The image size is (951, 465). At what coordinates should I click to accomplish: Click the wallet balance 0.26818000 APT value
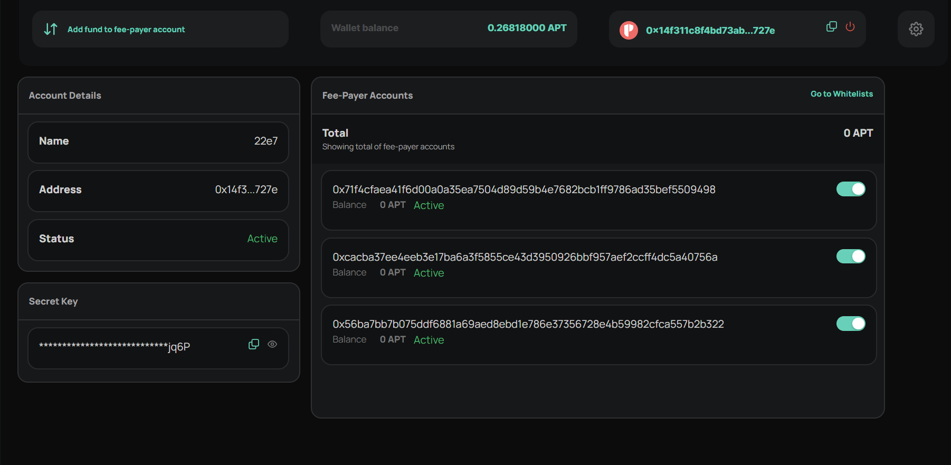point(527,28)
